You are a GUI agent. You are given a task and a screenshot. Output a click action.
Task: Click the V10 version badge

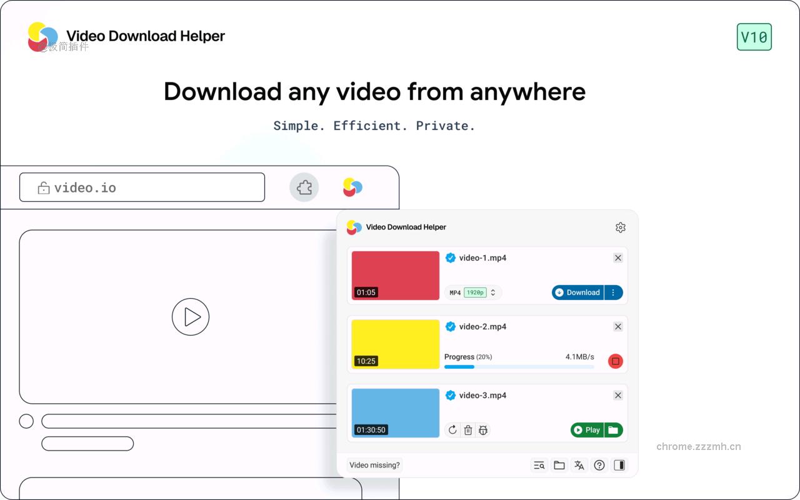(x=754, y=37)
